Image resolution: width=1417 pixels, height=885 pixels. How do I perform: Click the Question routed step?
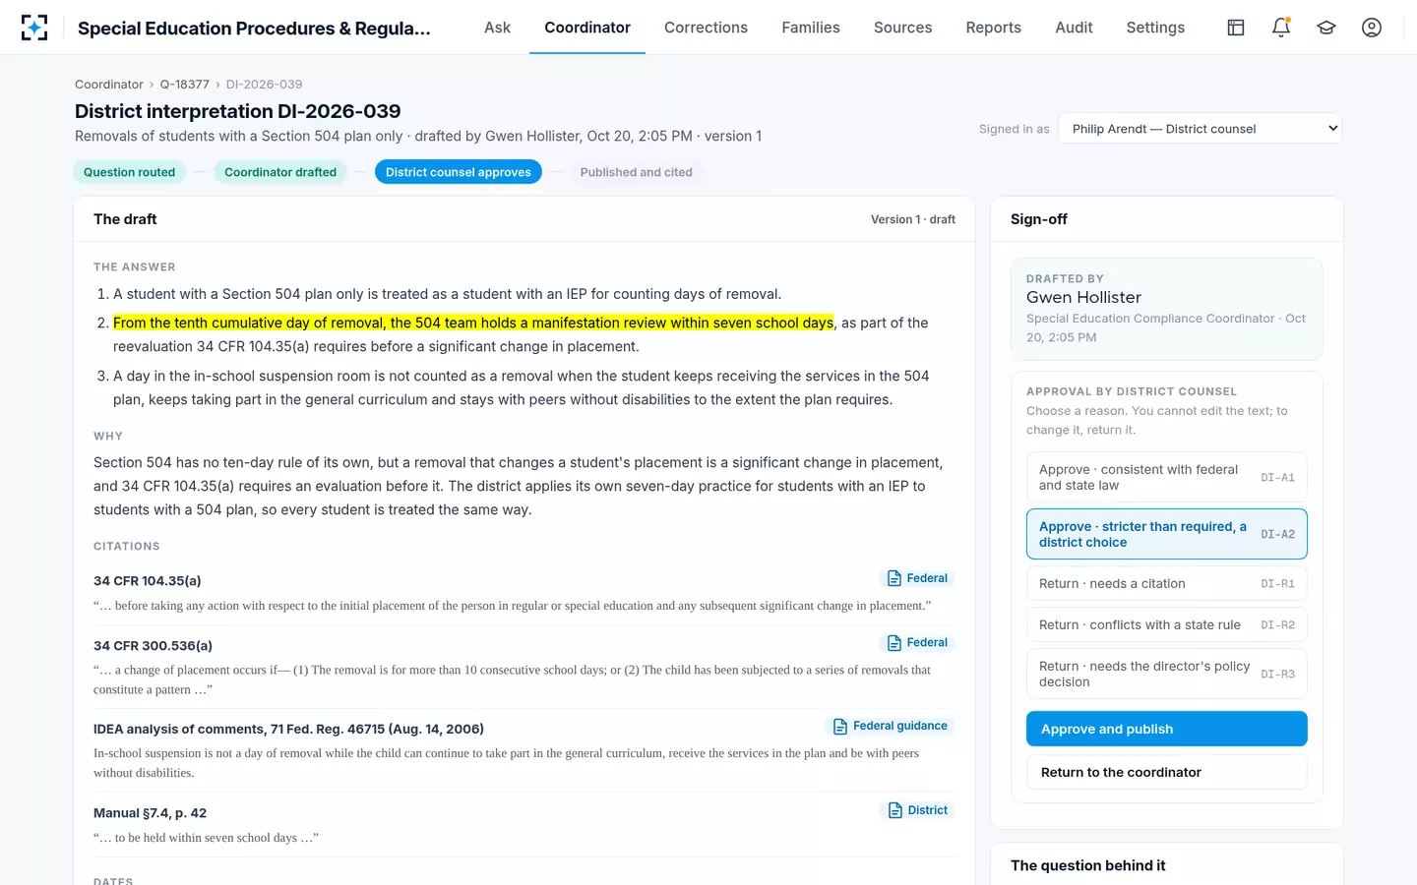(x=129, y=172)
